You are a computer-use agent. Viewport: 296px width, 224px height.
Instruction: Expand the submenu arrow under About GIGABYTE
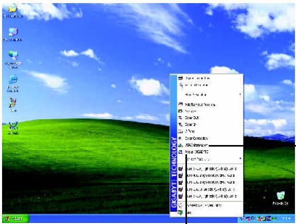tap(240, 158)
